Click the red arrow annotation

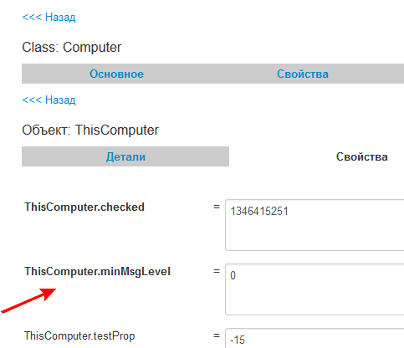click(28, 301)
